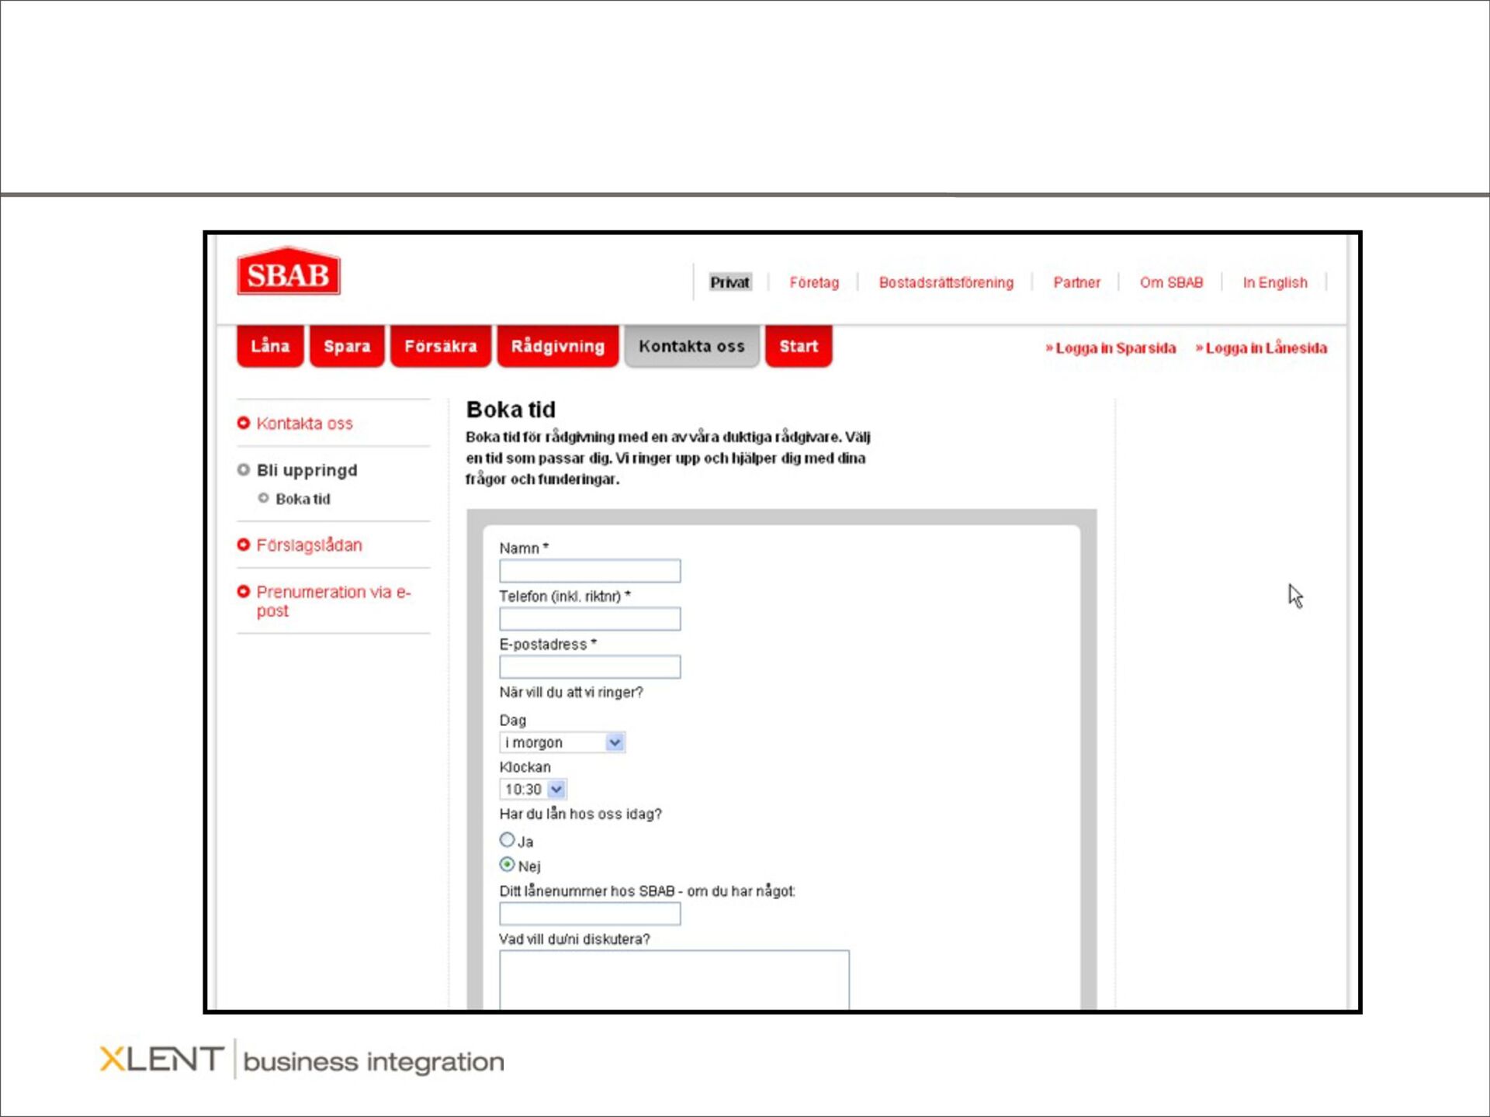Image resolution: width=1490 pixels, height=1117 pixels.
Task: Open the Försäkra tab
Action: [x=441, y=346]
